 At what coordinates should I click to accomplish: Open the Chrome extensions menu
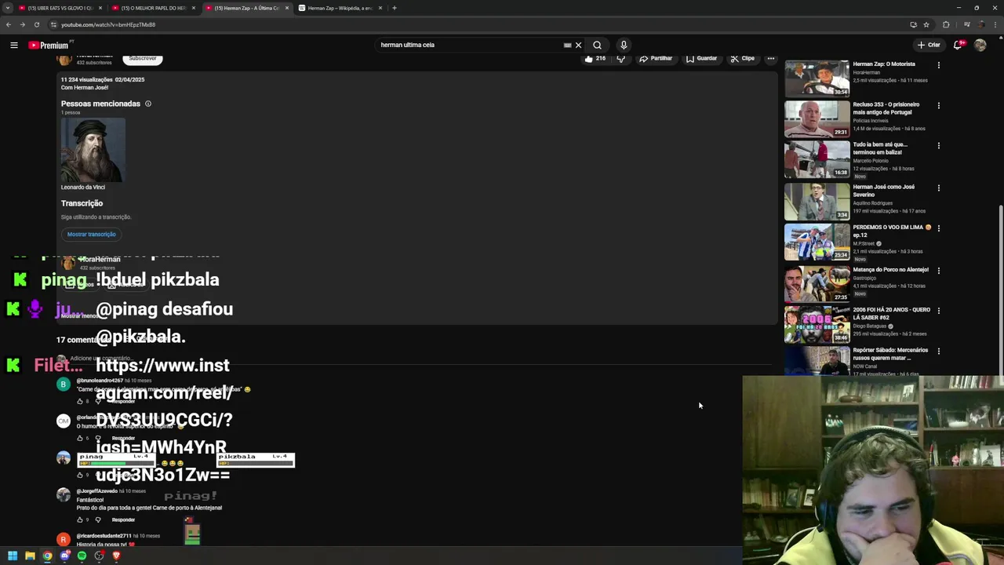(x=946, y=24)
